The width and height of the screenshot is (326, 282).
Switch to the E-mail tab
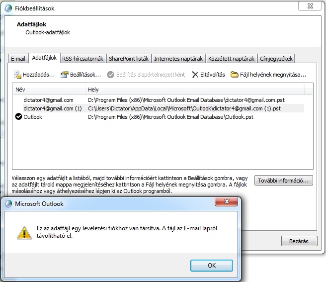point(18,59)
